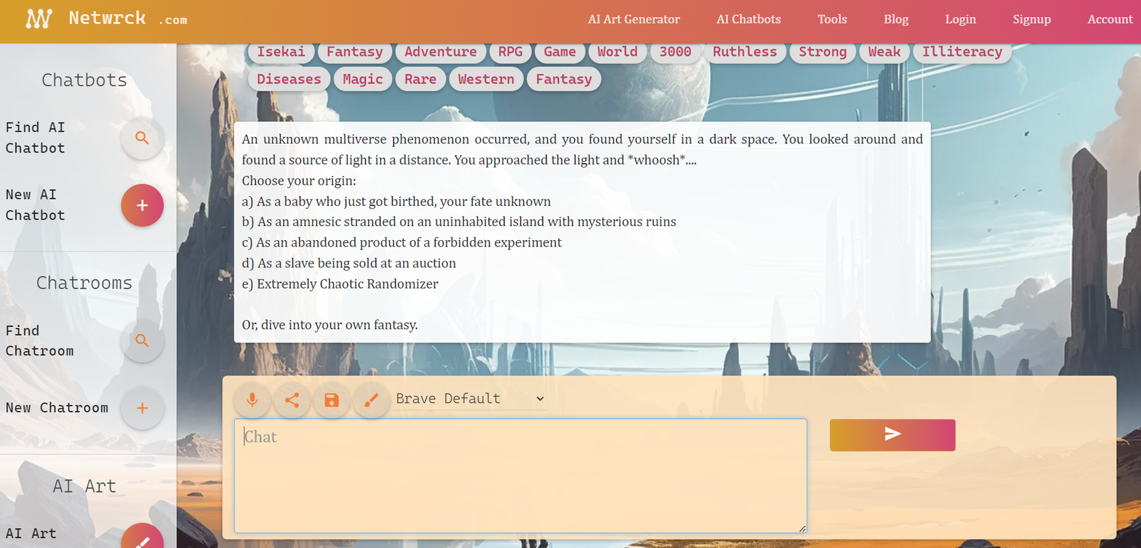1141x548 pixels.
Task: Click the Login link
Action: 960,19
